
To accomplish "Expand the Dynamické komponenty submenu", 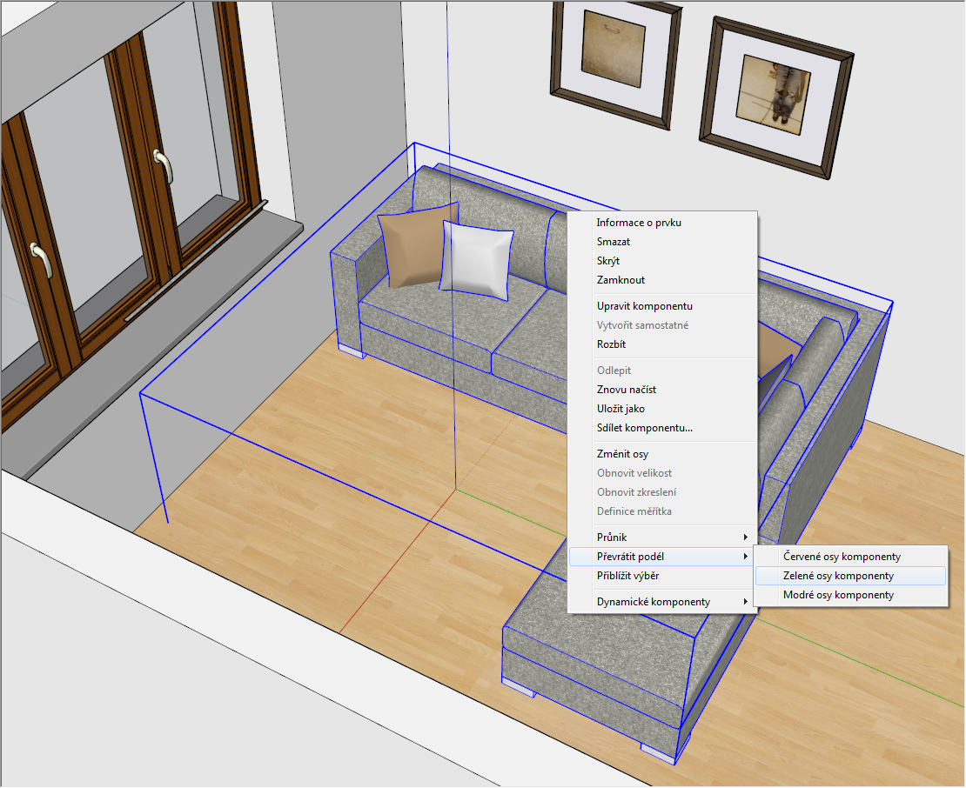I will tap(653, 602).
